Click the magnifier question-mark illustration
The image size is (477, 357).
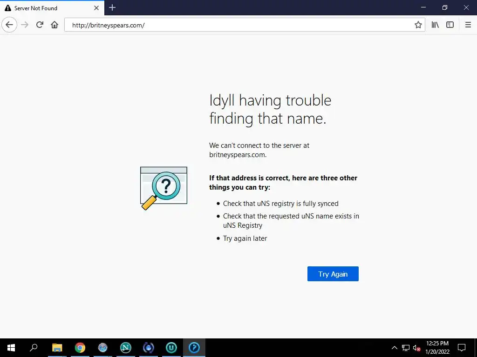(x=164, y=188)
